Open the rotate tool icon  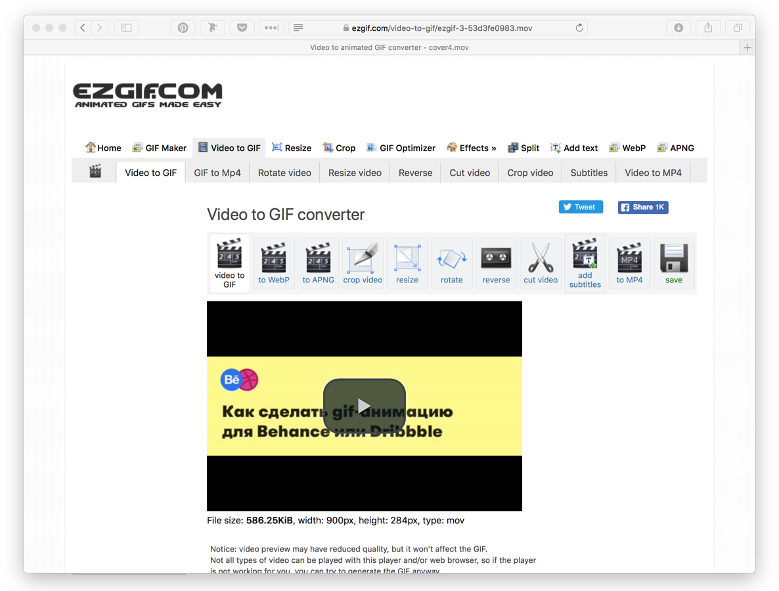tap(452, 263)
